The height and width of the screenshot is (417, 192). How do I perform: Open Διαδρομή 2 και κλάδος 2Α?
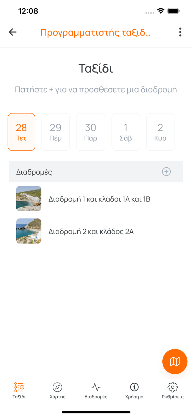(91, 231)
